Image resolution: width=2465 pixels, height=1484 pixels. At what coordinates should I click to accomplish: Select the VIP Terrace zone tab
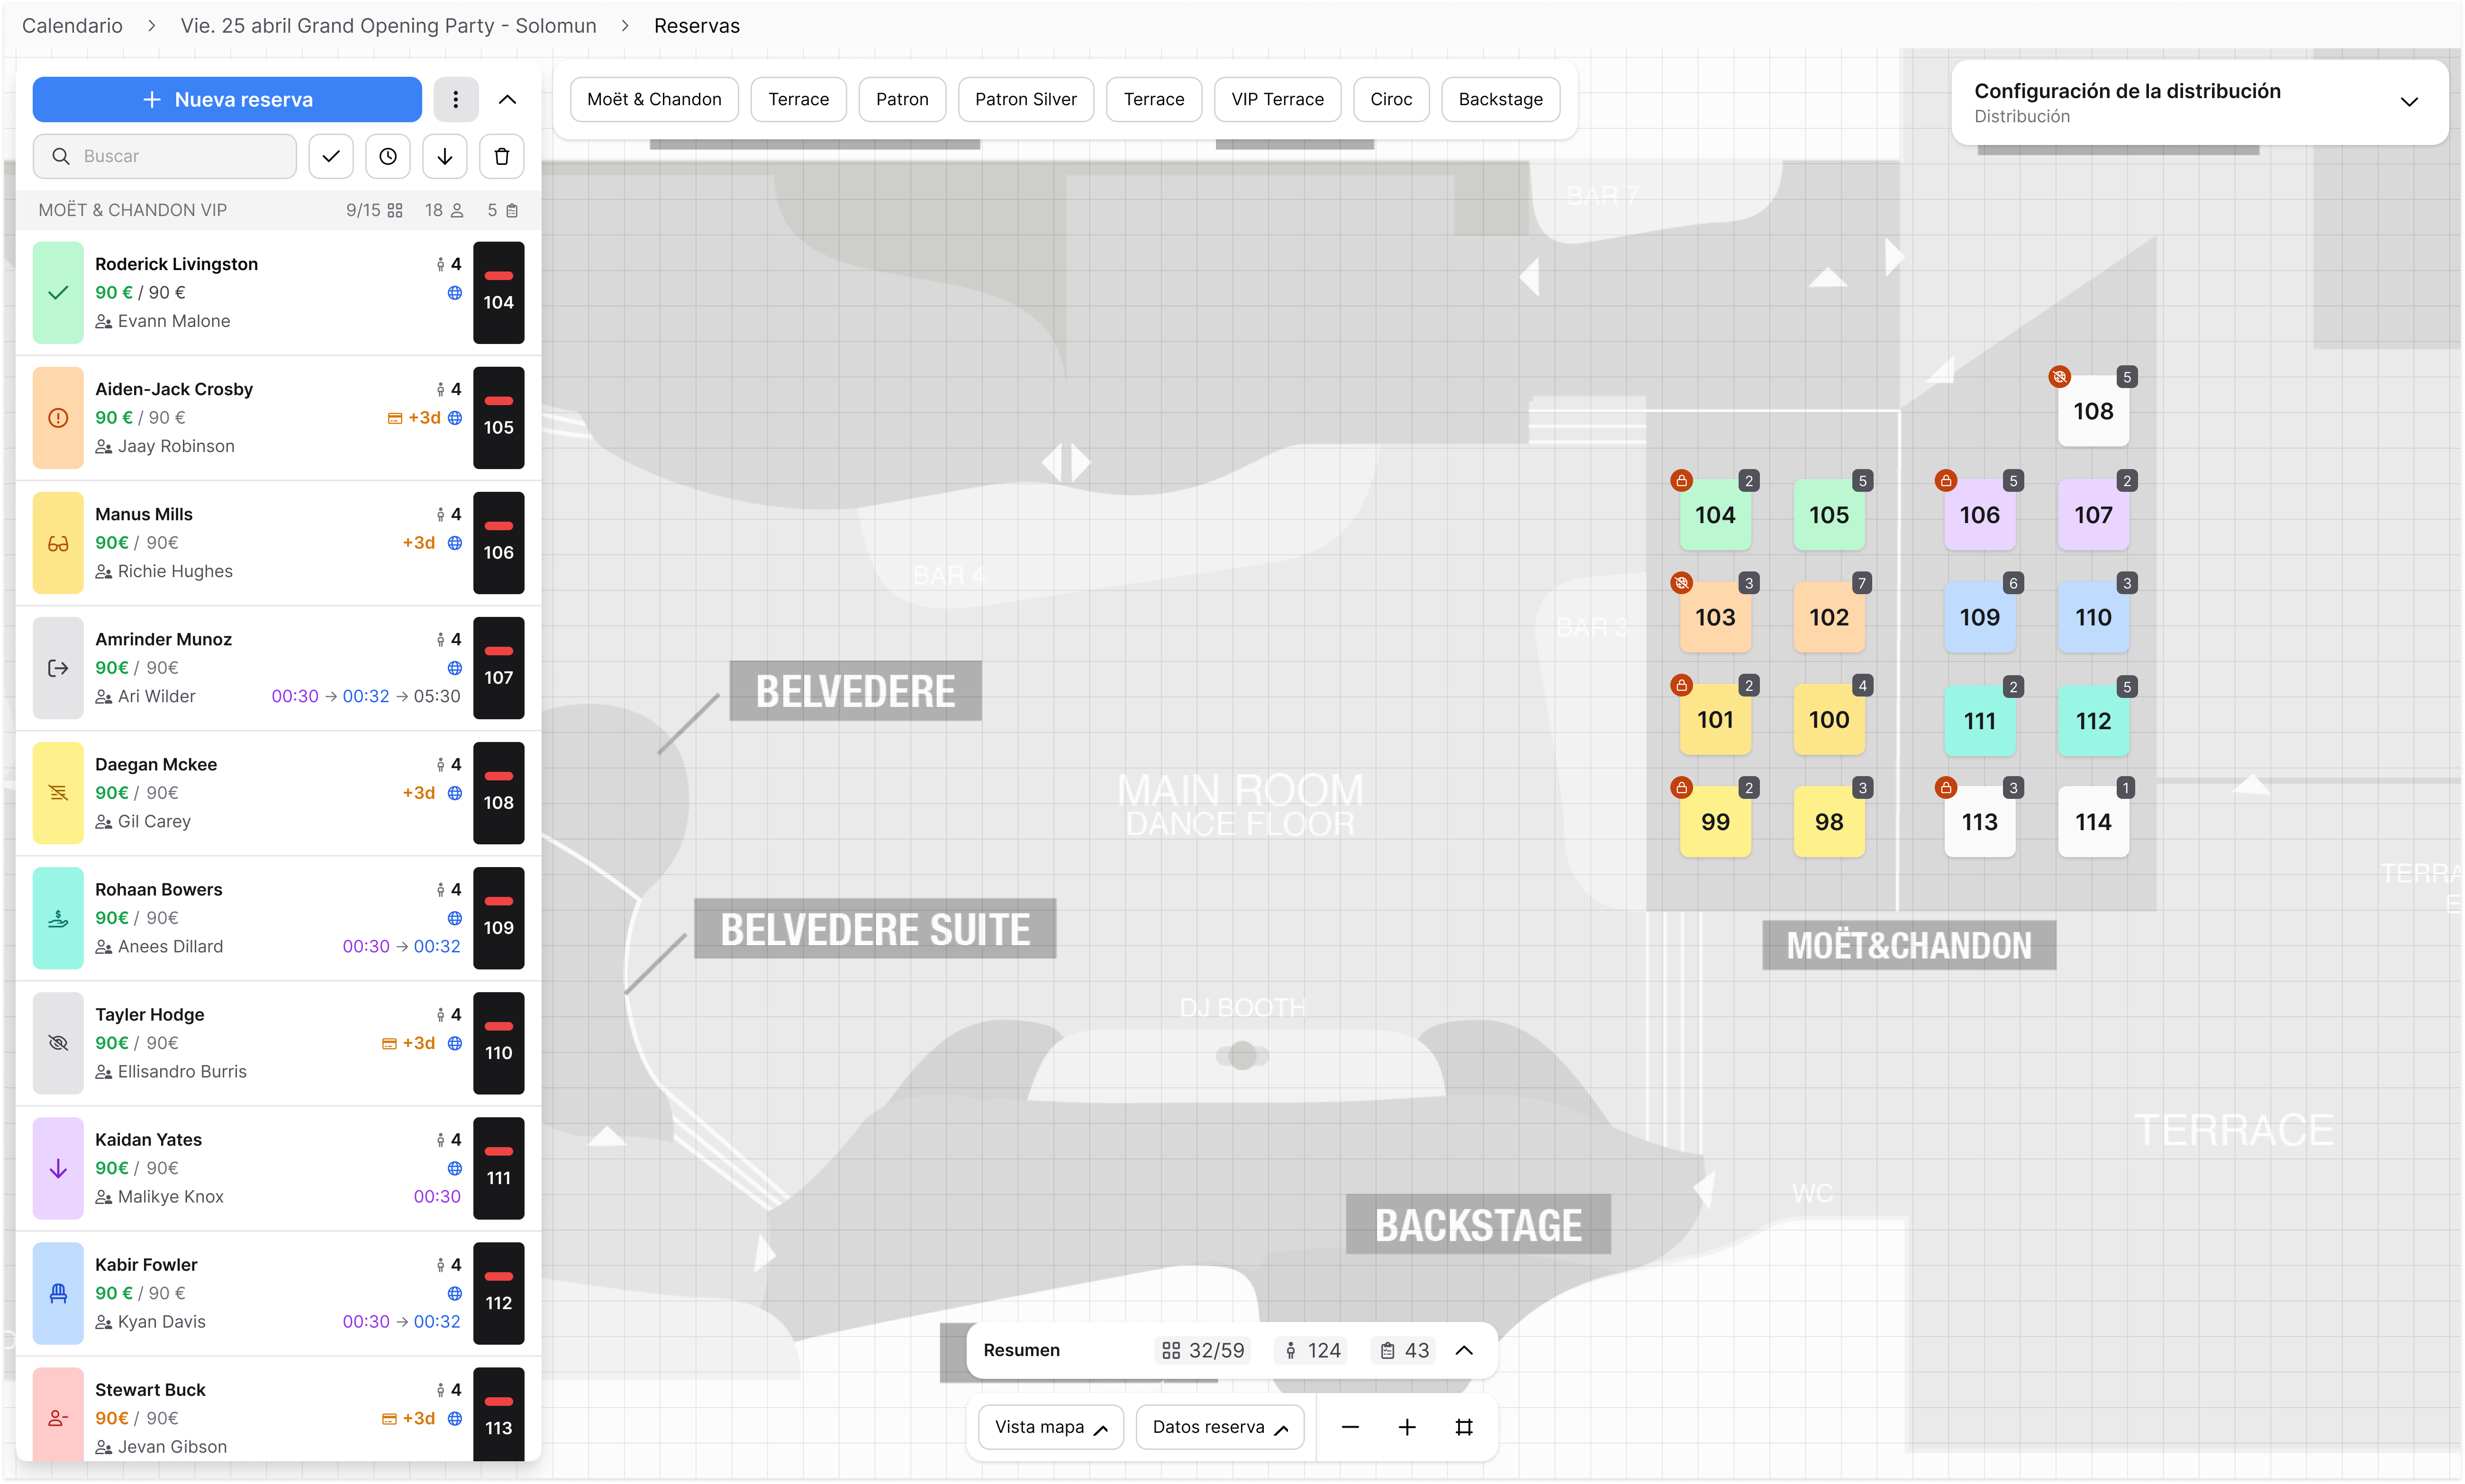point(1276,99)
